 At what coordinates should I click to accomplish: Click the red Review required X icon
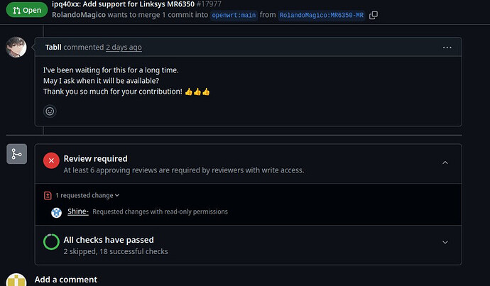51,160
